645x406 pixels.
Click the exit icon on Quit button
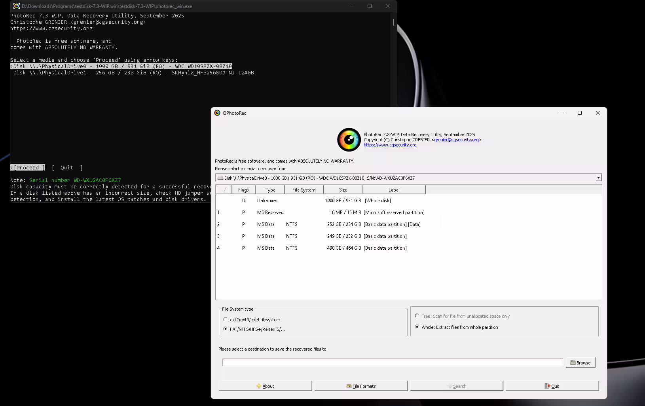pyautogui.click(x=547, y=386)
